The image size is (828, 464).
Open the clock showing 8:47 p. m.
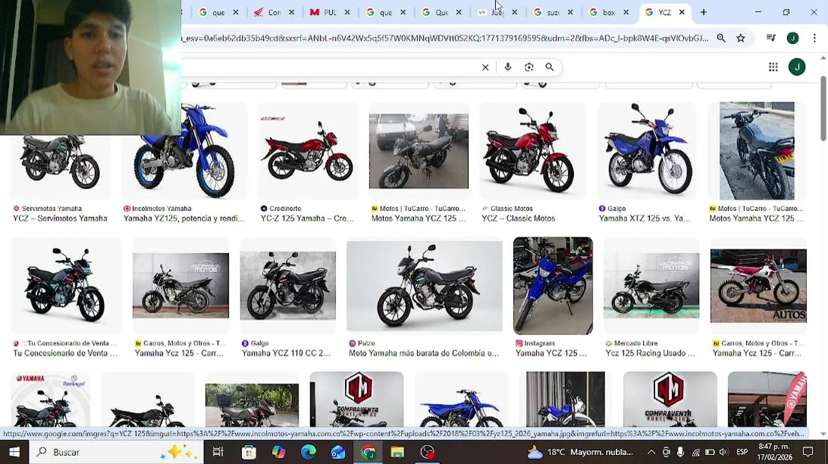coord(773,452)
